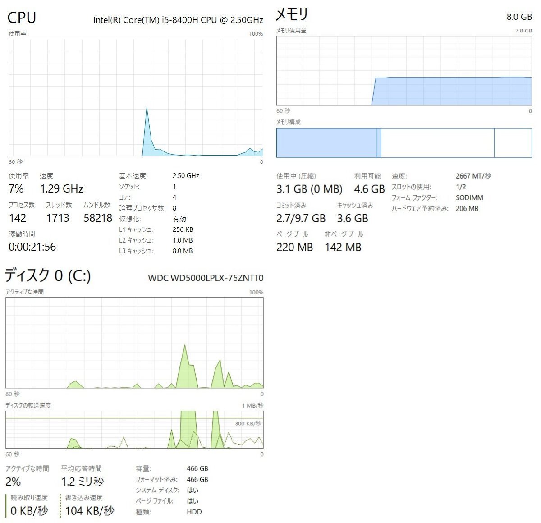The image size is (541, 523).
Task: Click the logical processors value 8
Action: pos(174,208)
